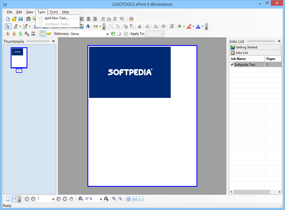Open the Jobs List panel bar

click(255, 53)
